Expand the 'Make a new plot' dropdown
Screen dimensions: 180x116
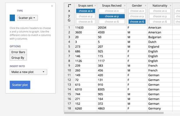tap(28, 72)
